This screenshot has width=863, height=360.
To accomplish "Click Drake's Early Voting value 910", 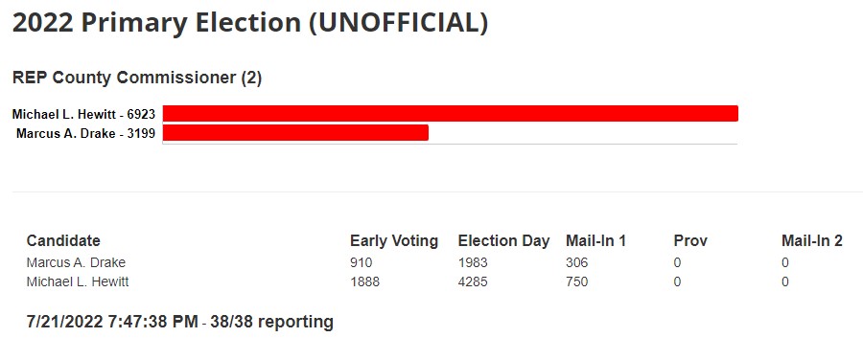I will point(362,262).
